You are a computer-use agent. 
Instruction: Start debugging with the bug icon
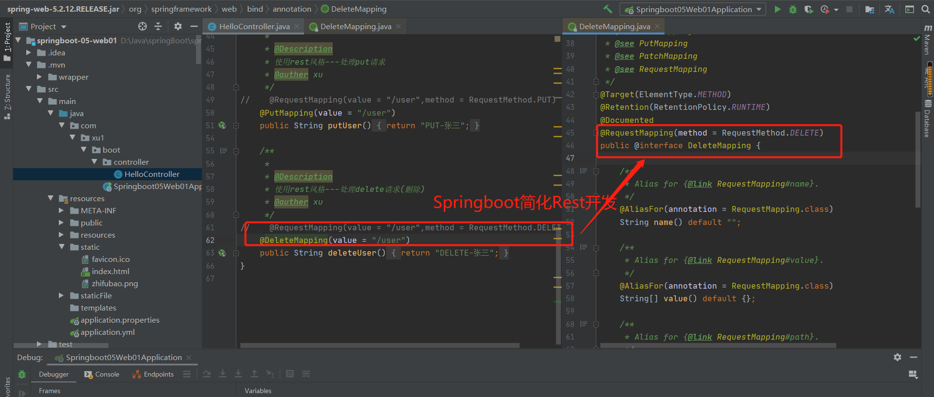point(793,9)
